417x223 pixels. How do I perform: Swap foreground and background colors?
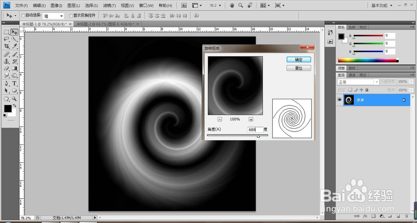tap(15, 105)
